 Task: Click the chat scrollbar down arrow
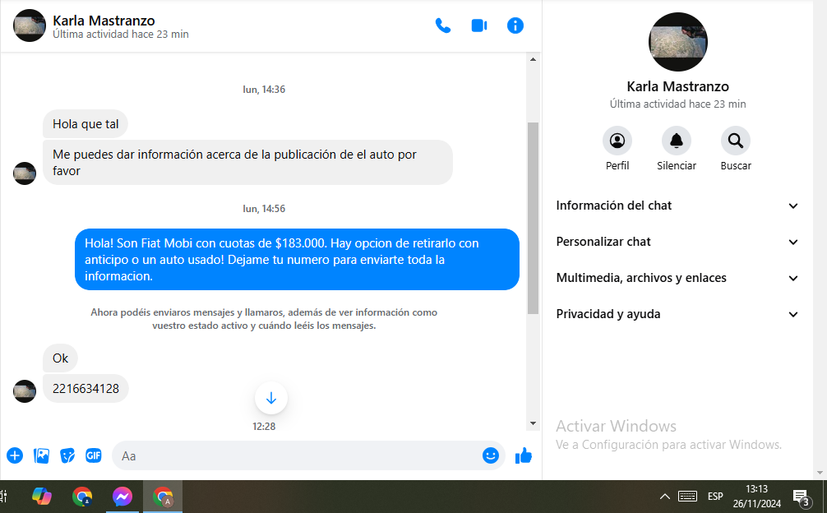533,423
